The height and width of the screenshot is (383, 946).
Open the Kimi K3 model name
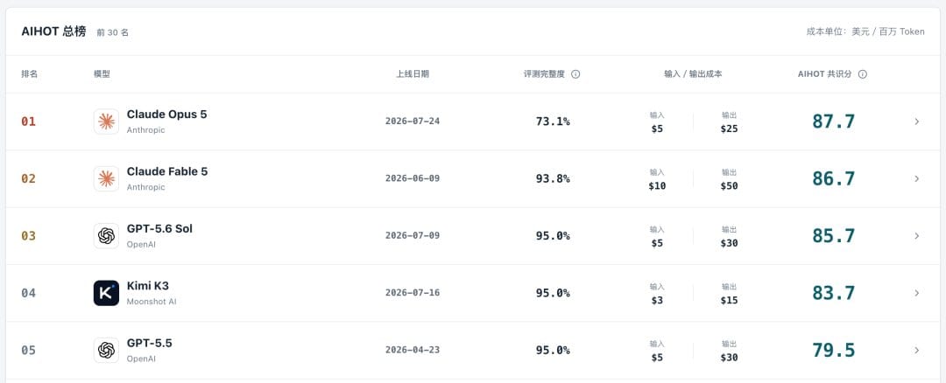tap(148, 286)
